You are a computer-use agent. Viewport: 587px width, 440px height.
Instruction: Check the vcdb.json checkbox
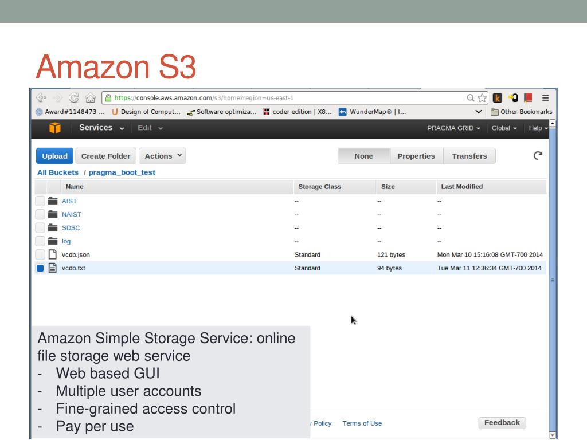point(40,254)
